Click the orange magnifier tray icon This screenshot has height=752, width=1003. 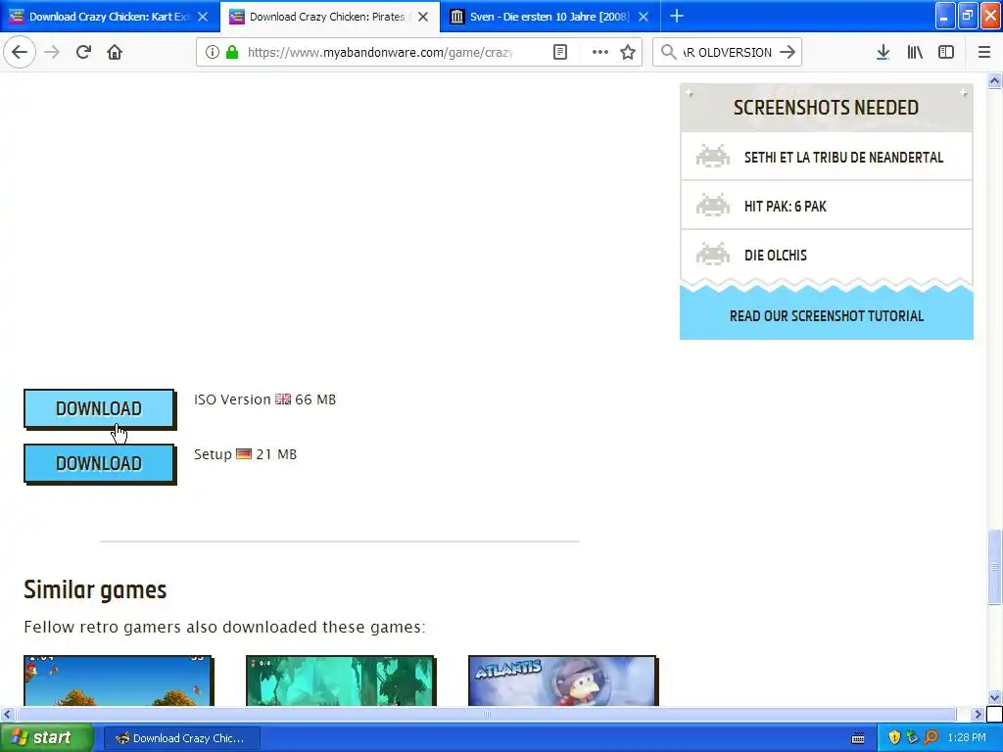[931, 738]
